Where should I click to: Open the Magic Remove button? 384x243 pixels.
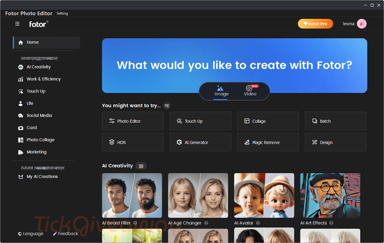[x=268, y=142]
